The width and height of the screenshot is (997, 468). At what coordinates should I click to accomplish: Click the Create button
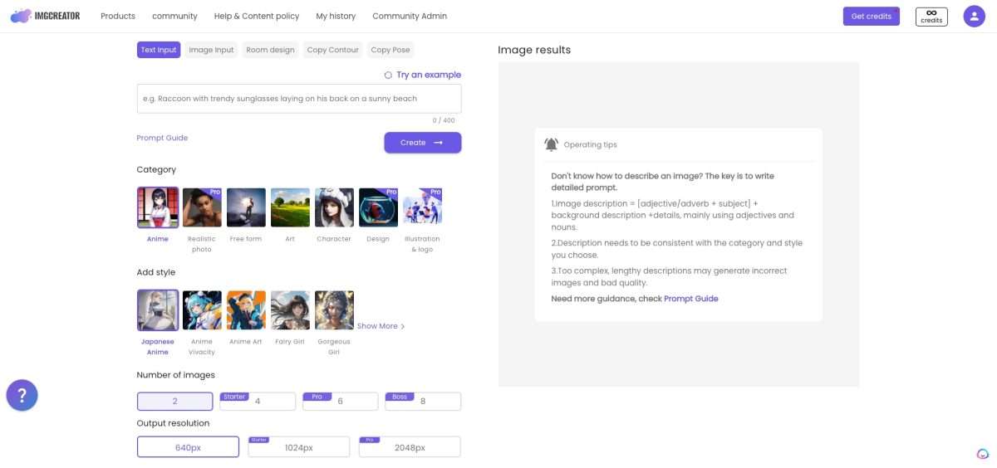422,143
